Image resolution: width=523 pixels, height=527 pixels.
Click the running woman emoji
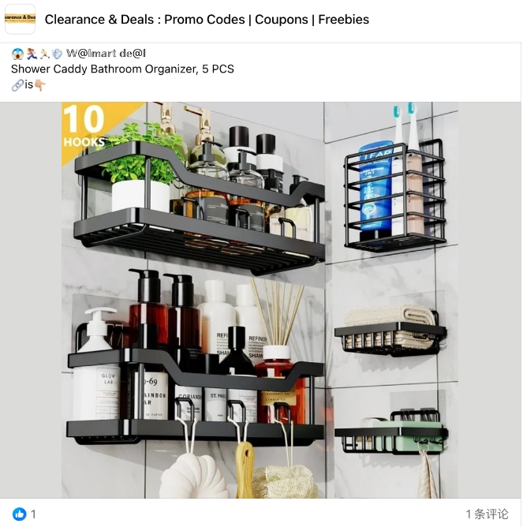point(32,54)
